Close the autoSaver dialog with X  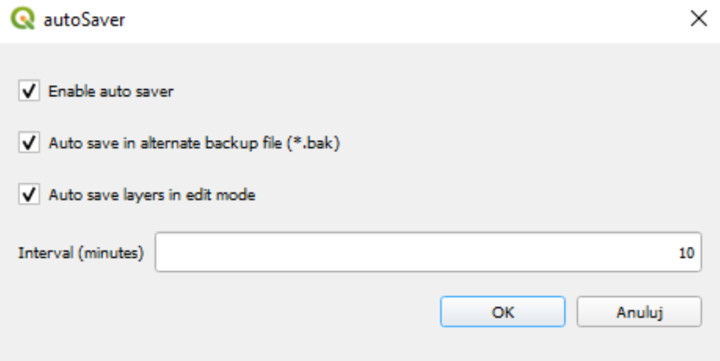tap(698, 19)
